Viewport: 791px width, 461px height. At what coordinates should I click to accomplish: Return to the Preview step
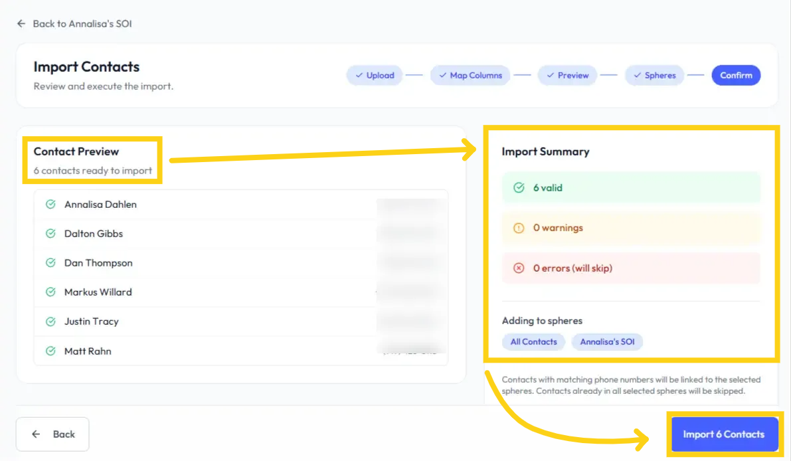[x=567, y=76]
